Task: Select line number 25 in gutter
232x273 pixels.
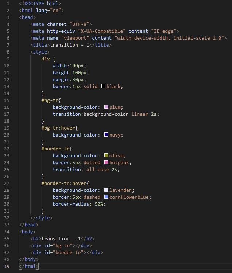Action: [x=7, y=170]
